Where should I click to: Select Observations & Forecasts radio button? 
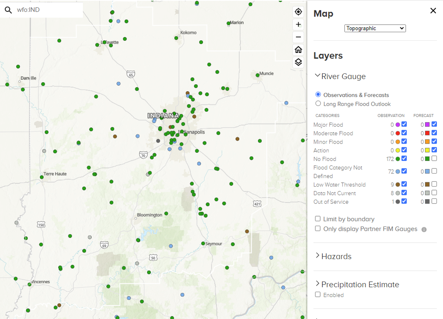click(318, 94)
